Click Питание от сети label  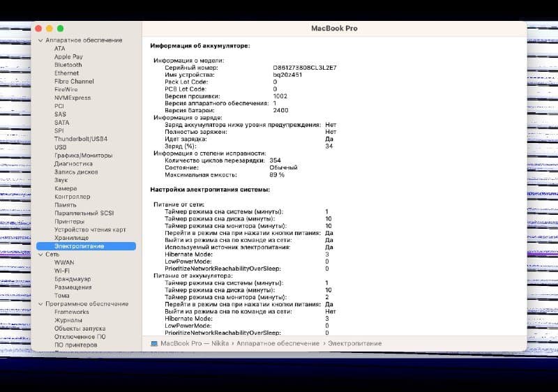[179, 204]
